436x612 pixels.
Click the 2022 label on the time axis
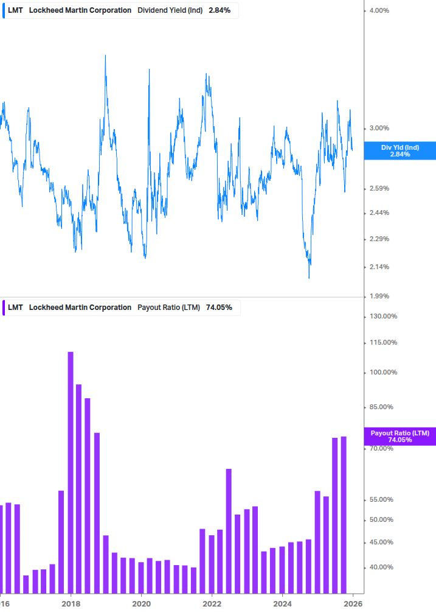tap(212, 603)
